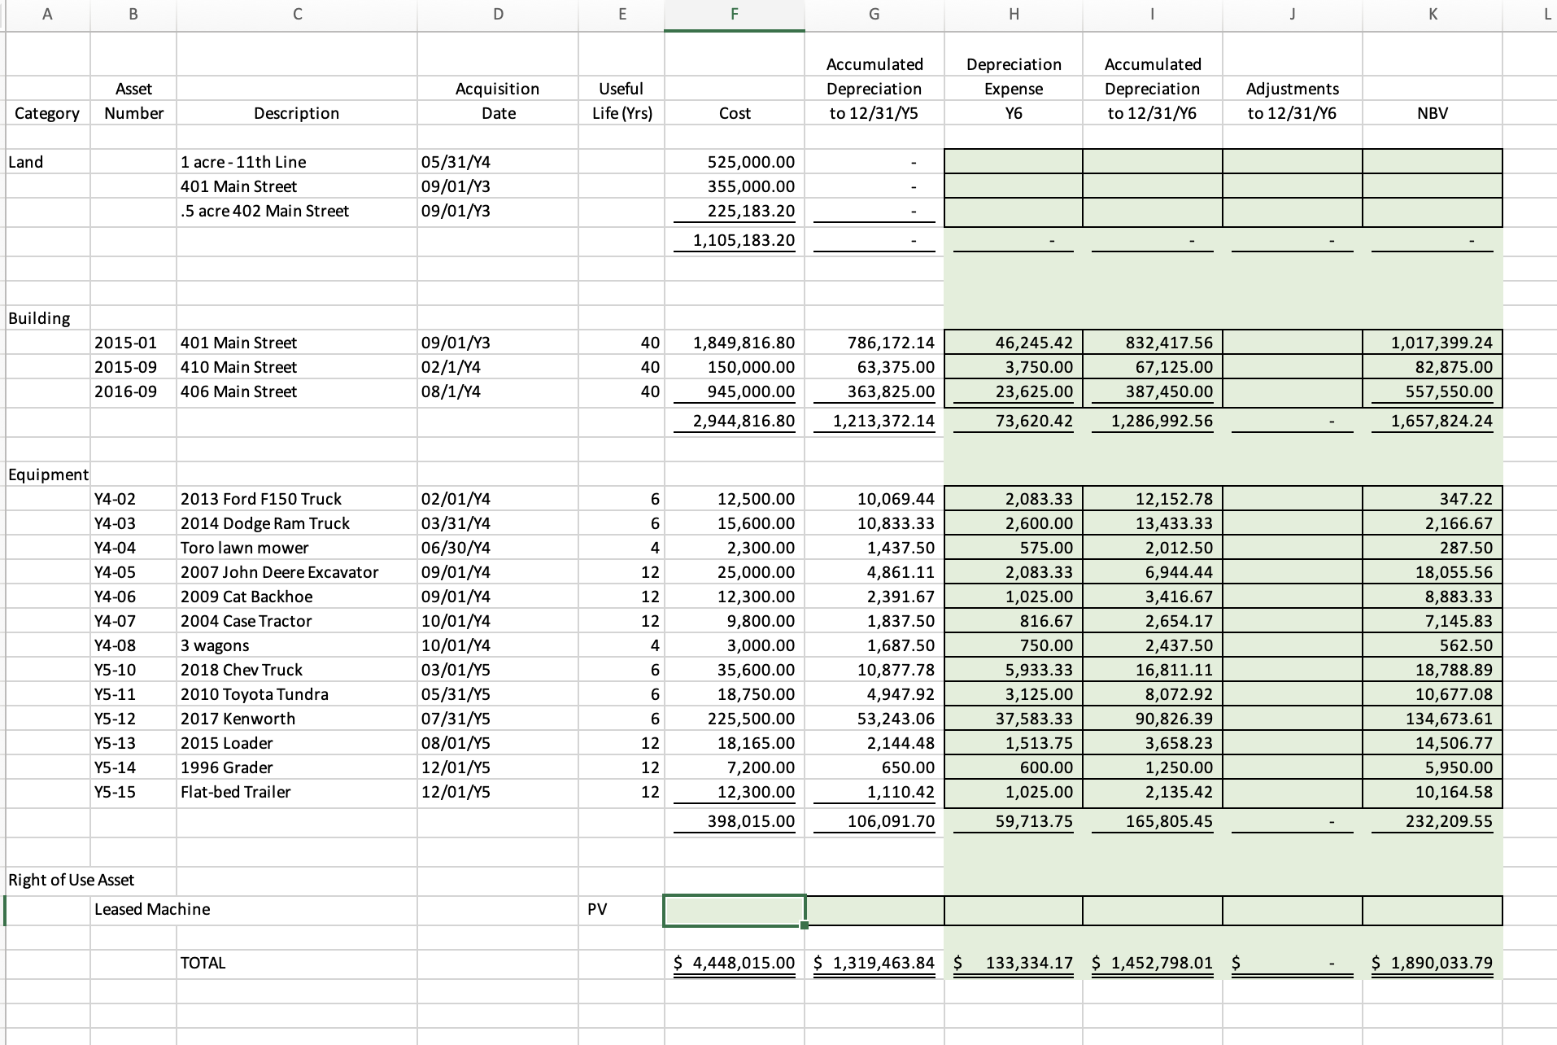Click '2007 John Deere Excavator' cell
The image size is (1557, 1045).
[296, 572]
